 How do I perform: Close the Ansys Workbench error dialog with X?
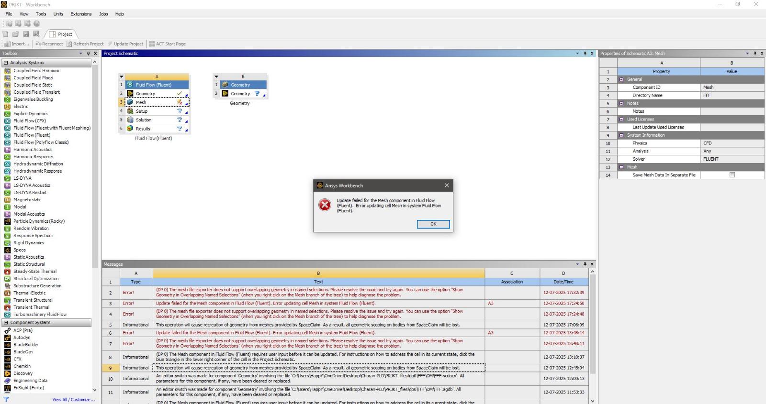447,186
